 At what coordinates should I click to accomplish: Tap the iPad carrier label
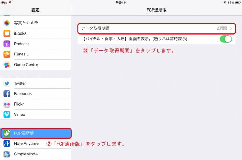(x=4, y=2)
